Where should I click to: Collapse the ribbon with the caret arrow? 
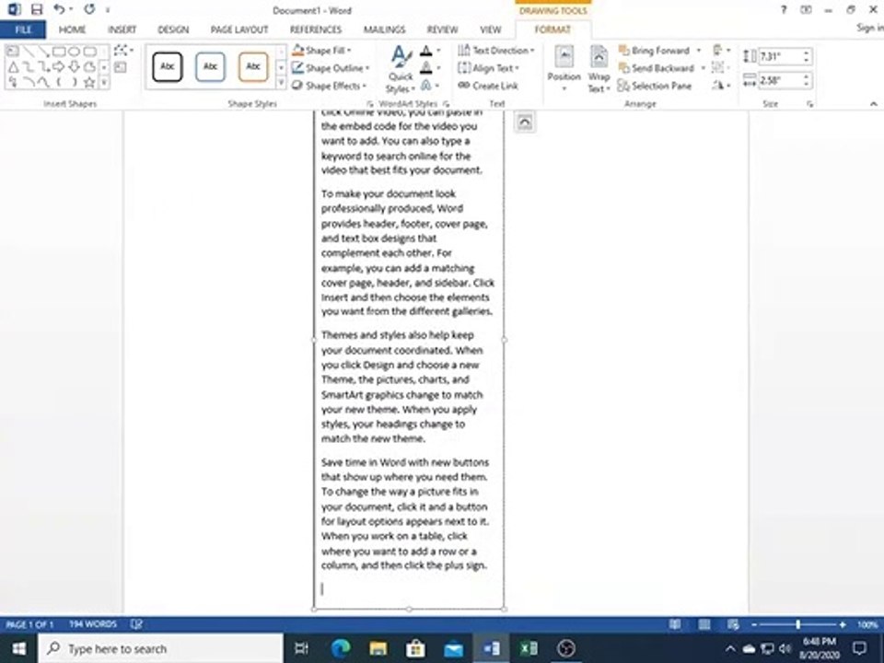pos(873,104)
